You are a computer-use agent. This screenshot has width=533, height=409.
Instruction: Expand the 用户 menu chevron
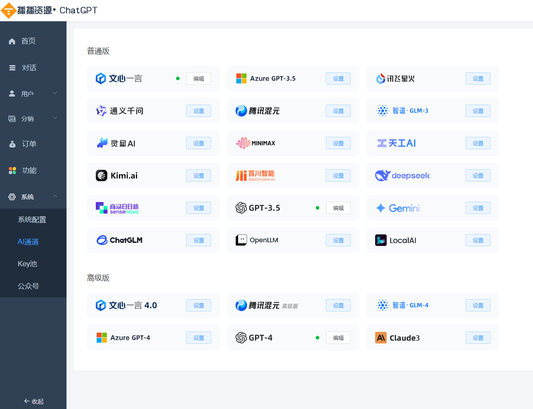coord(55,93)
